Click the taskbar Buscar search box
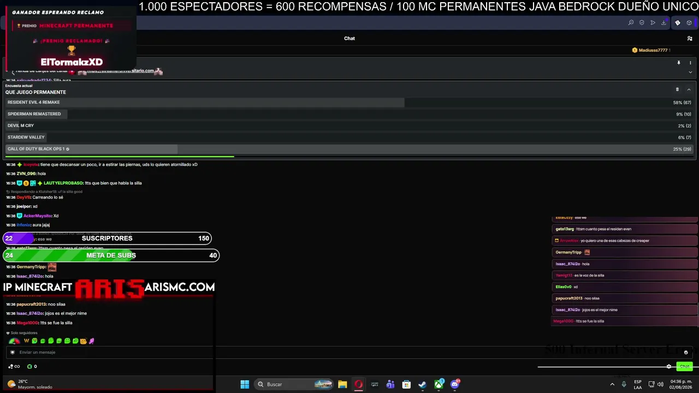The image size is (699, 393). click(294, 384)
